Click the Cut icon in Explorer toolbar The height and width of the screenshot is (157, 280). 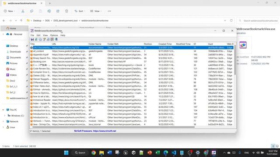click(x=23, y=11)
